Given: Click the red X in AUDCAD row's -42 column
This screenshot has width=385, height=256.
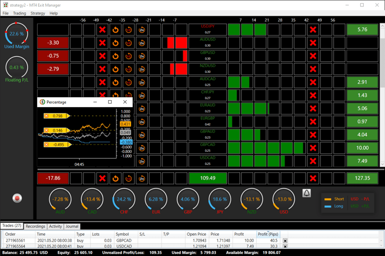Looking at the screenshot, I should [102, 82].
